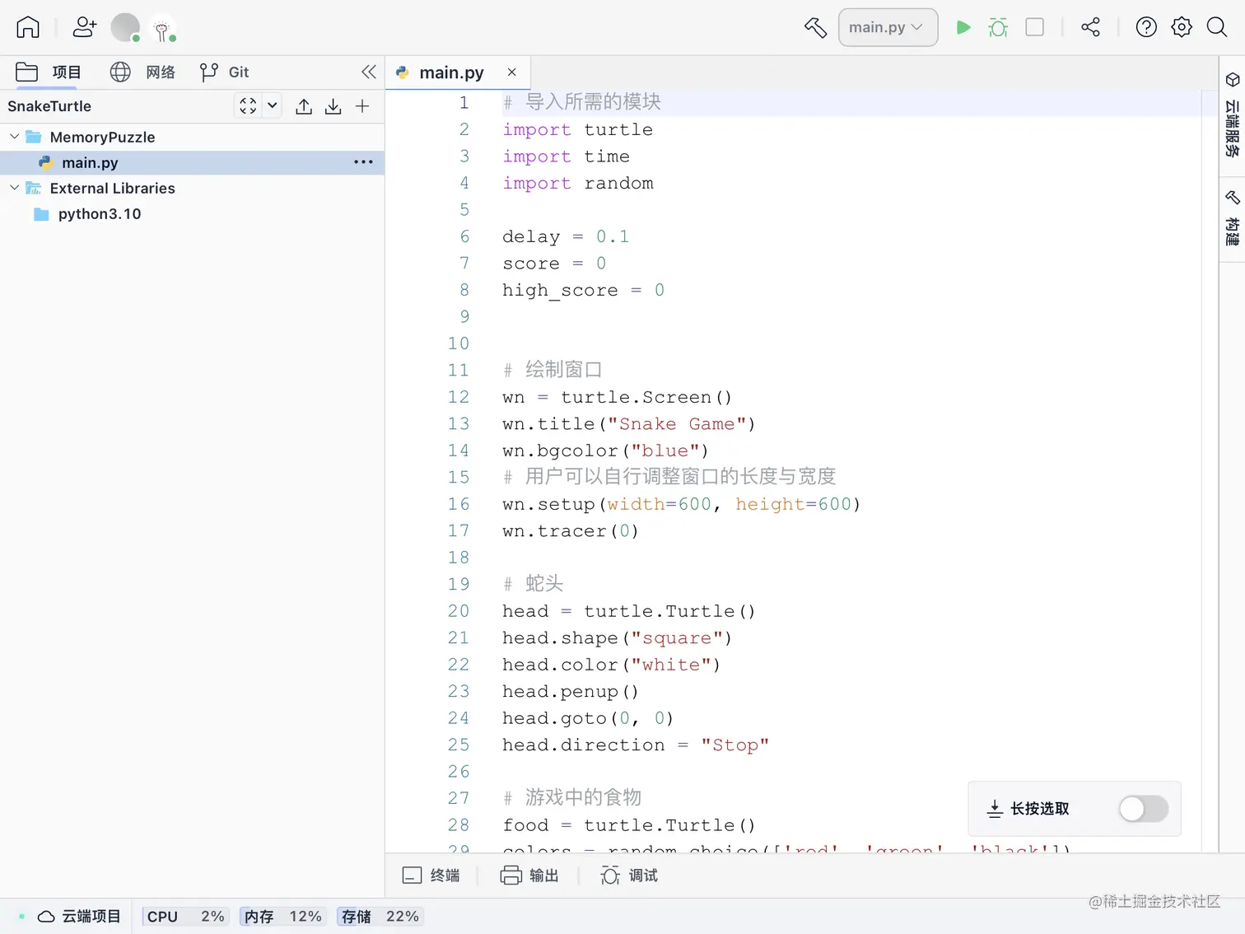Screen dimensions: 1245x934
Task: Open help via question mark icon
Action: coord(1146,27)
